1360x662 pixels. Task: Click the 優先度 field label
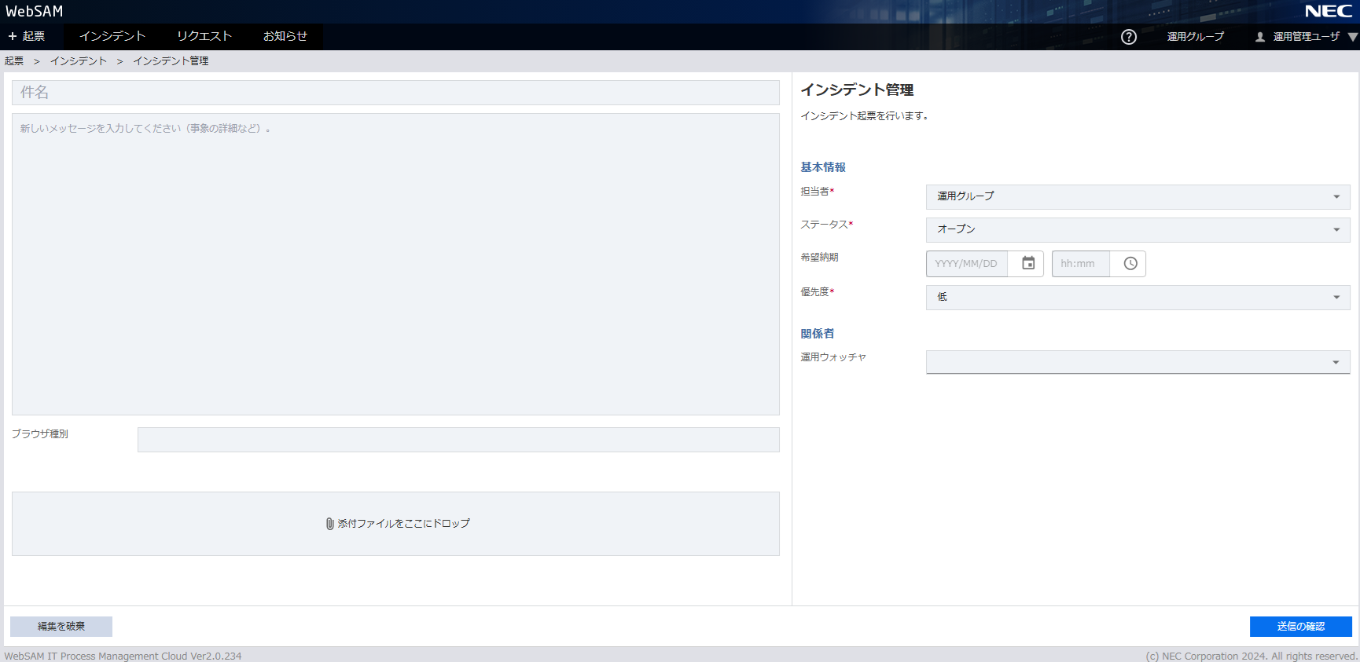pyautogui.click(x=817, y=292)
